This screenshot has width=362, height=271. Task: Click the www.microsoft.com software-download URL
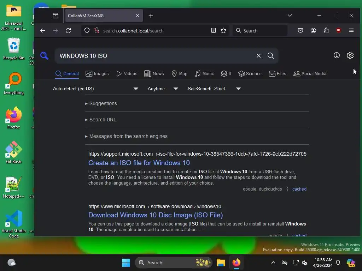(x=155, y=206)
